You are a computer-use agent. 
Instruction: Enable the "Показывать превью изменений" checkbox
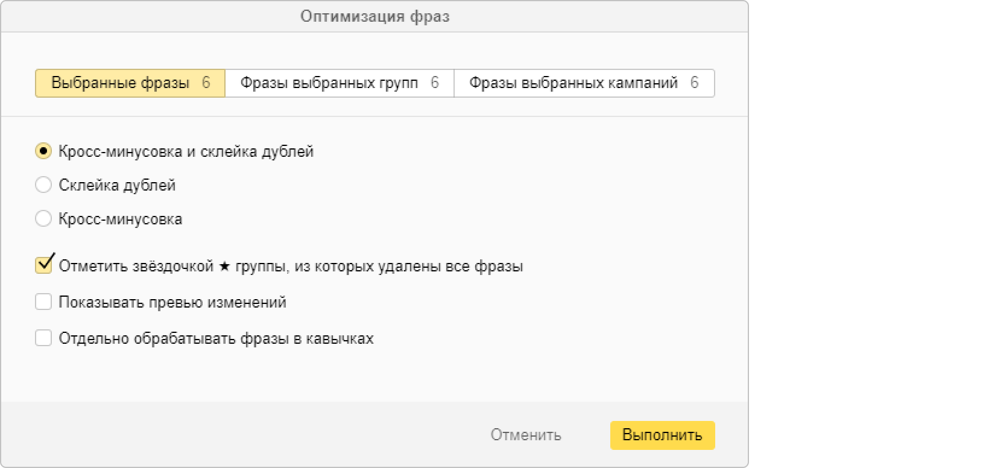43,302
